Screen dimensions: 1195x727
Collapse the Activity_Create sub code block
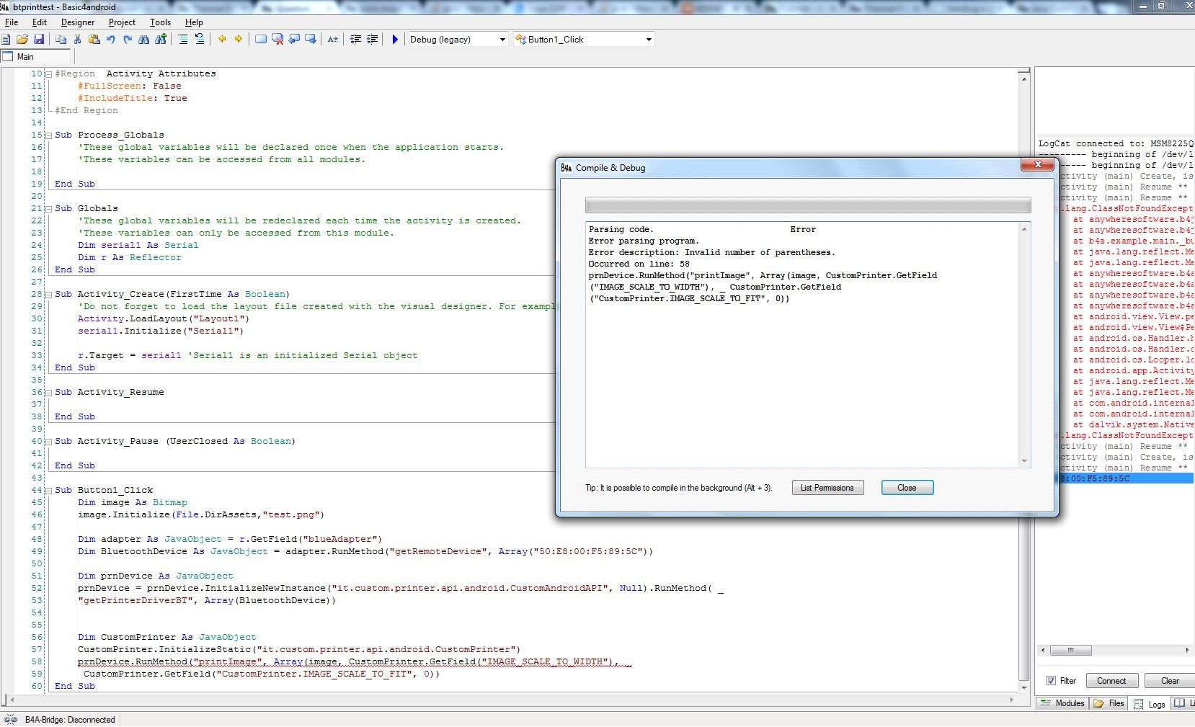(x=48, y=295)
